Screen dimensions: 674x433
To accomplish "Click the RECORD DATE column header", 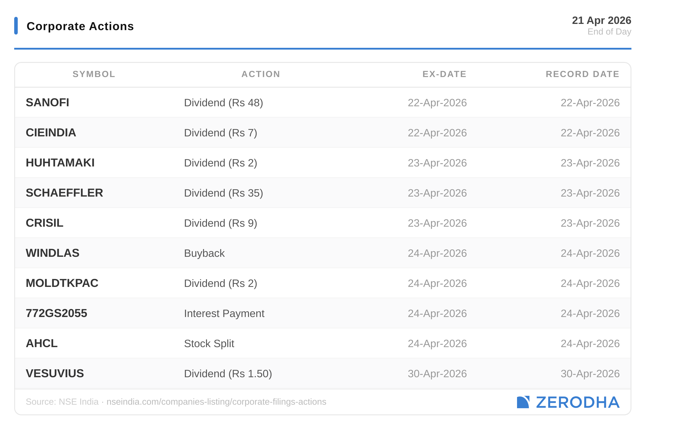I will pos(582,74).
